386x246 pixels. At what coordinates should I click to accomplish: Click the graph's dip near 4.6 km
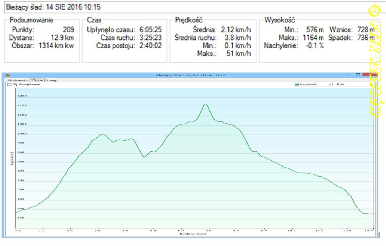143,157
